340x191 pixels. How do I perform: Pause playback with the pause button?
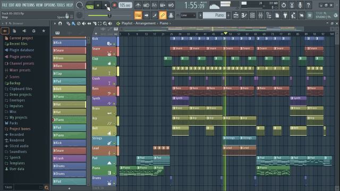point(98,5)
